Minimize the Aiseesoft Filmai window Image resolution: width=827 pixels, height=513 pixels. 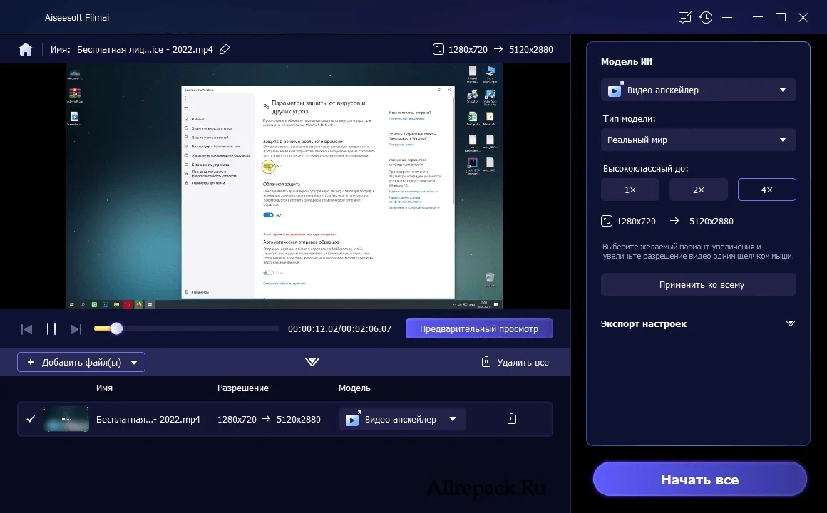(x=758, y=17)
